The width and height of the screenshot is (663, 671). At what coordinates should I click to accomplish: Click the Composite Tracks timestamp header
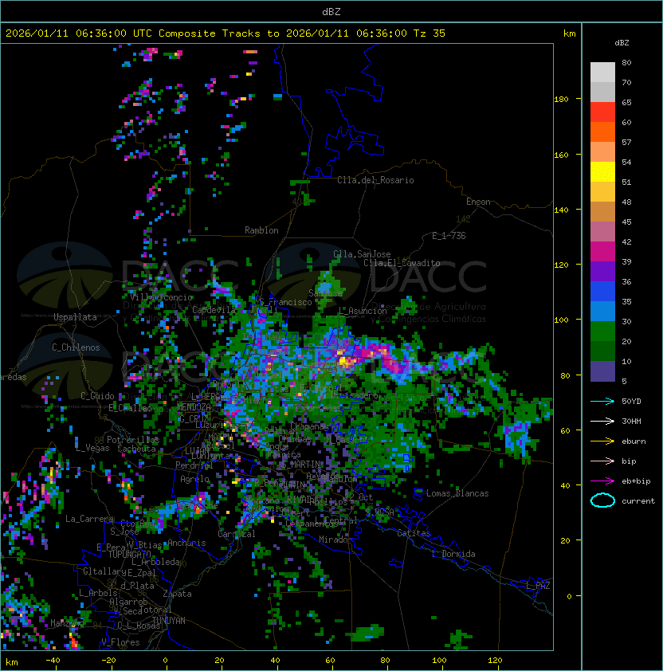tap(226, 33)
